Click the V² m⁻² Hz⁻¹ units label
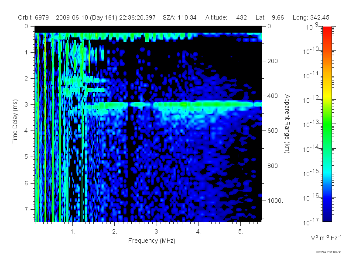The height and width of the screenshot is (261, 349). coord(326,238)
